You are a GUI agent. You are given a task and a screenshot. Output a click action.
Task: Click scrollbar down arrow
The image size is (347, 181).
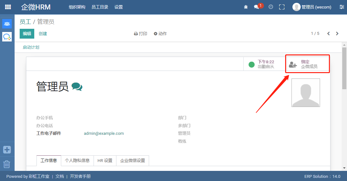point(344,168)
